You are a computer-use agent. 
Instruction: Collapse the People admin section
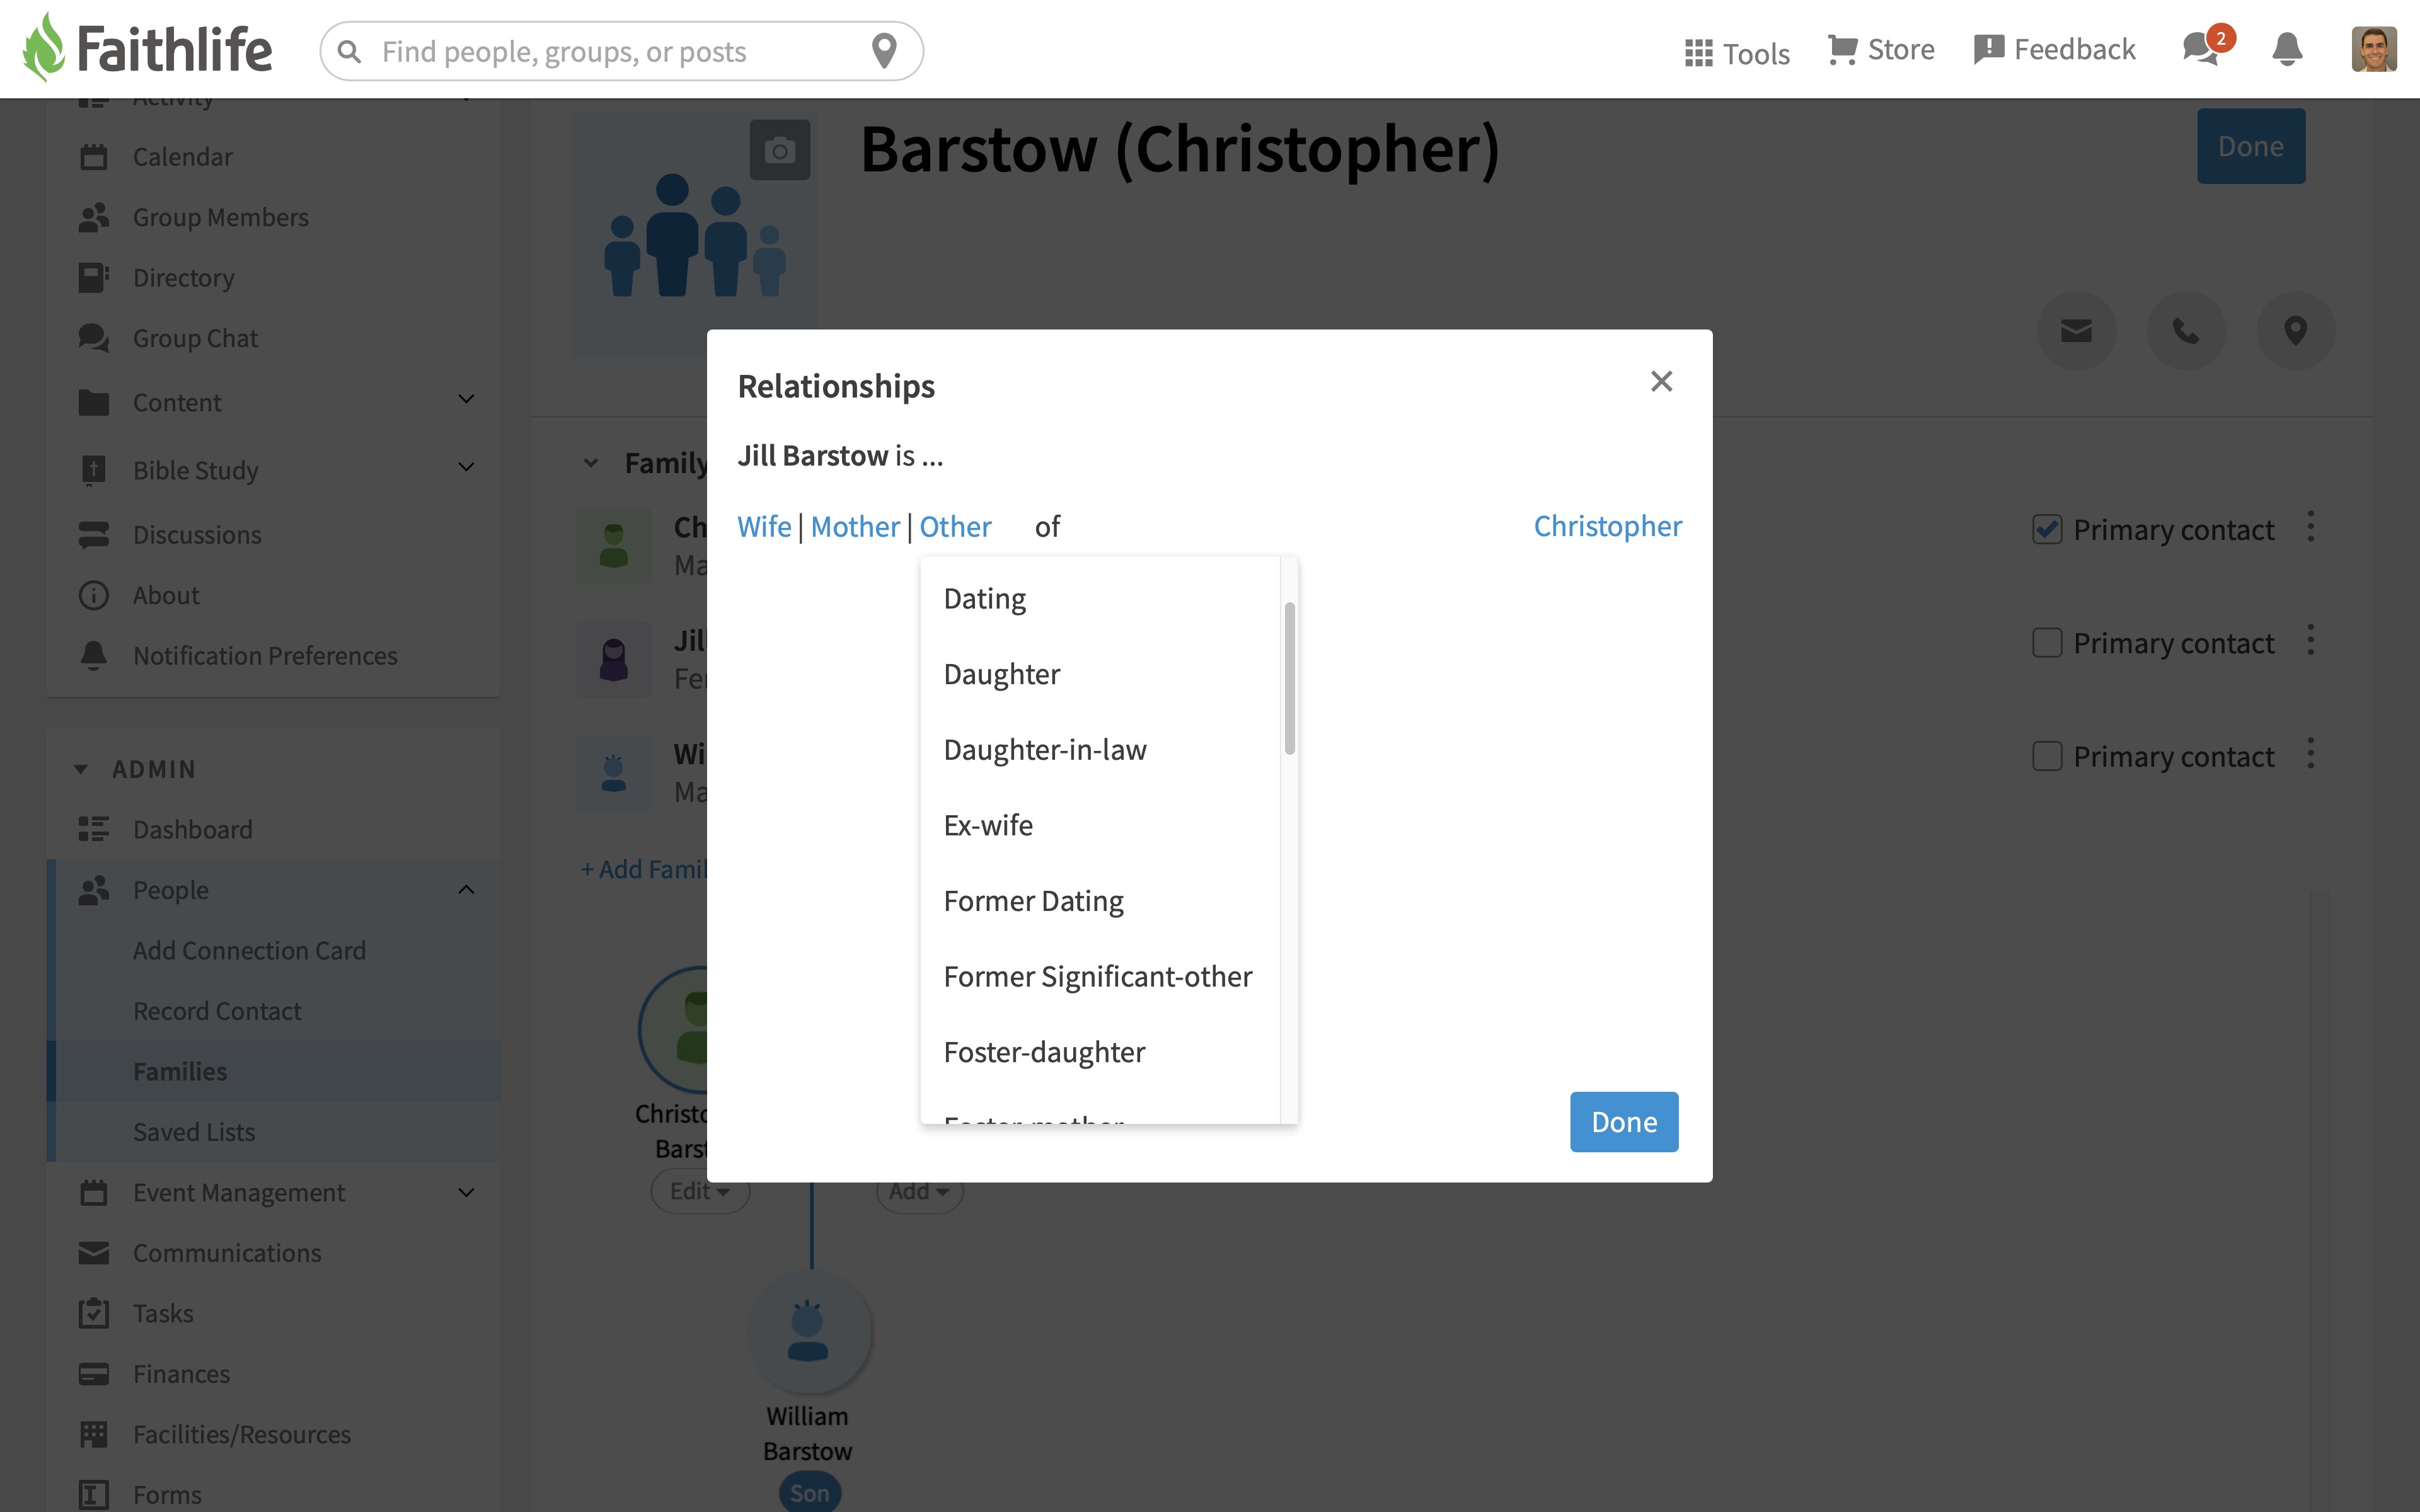click(x=466, y=889)
